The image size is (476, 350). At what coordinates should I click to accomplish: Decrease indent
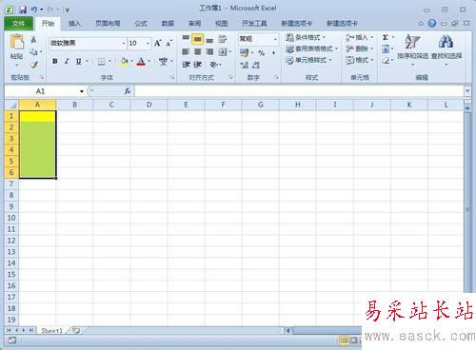point(186,65)
